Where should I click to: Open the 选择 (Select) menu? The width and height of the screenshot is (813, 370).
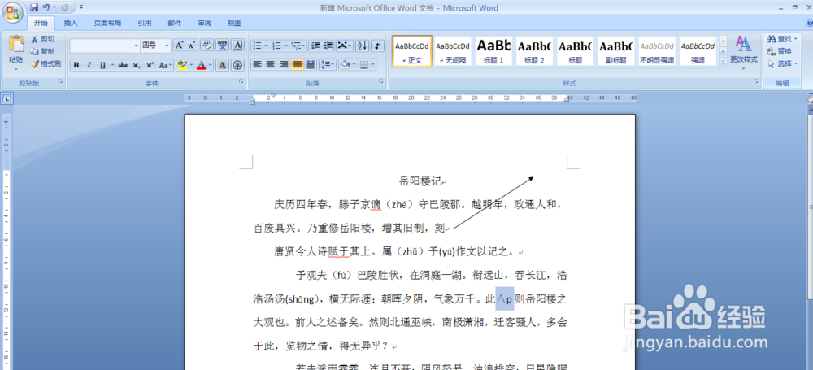pyautogui.click(x=782, y=63)
